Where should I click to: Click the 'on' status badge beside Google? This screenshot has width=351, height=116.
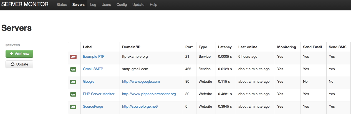(73, 82)
